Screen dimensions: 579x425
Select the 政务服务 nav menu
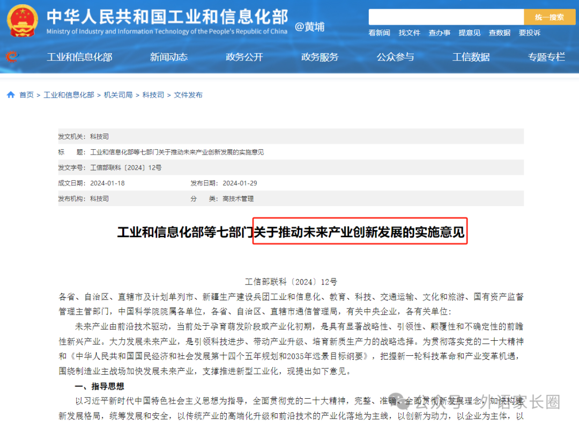[320, 57]
